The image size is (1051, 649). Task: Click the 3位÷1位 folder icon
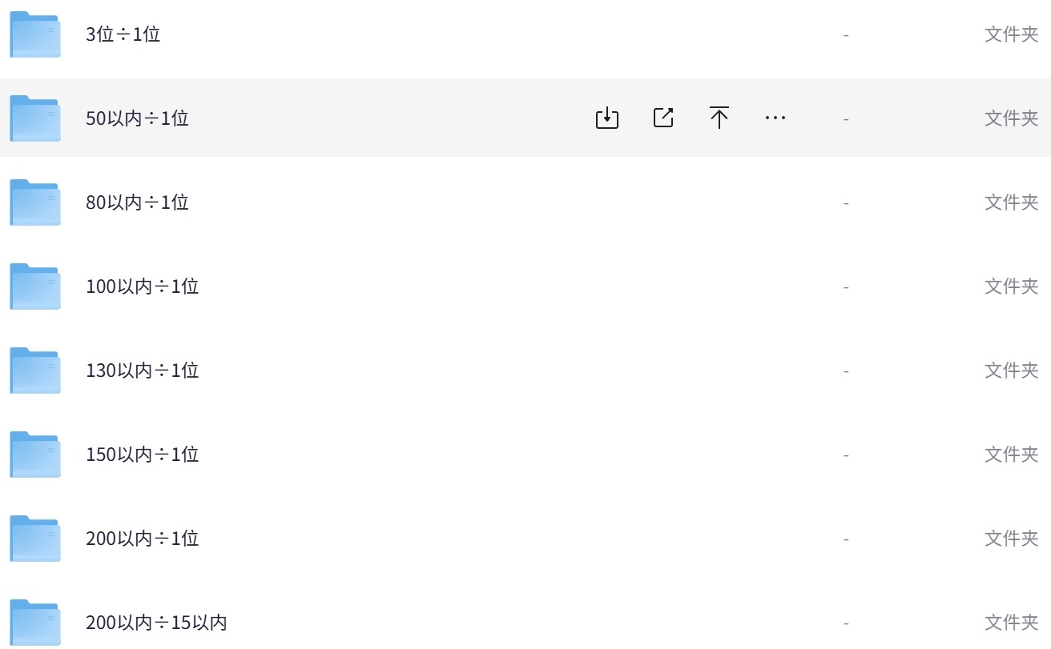click(x=35, y=34)
